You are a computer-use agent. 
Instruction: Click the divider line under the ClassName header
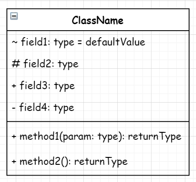(x=98, y=31)
